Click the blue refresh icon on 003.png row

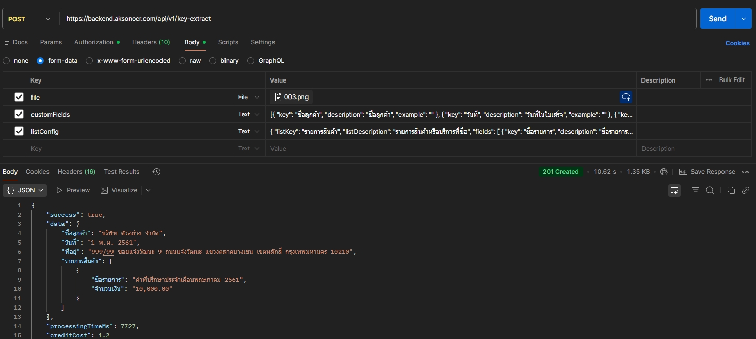626,96
